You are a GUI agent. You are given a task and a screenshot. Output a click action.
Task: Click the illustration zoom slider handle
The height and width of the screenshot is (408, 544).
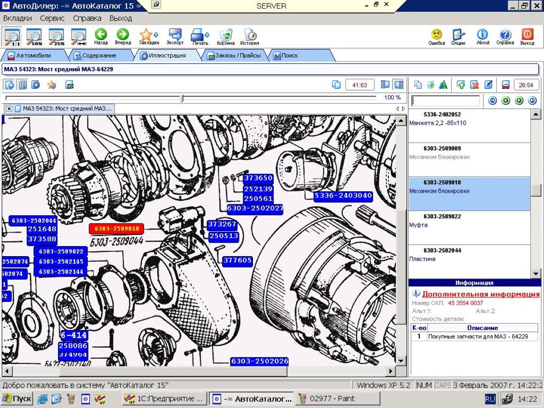pos(182,98)
